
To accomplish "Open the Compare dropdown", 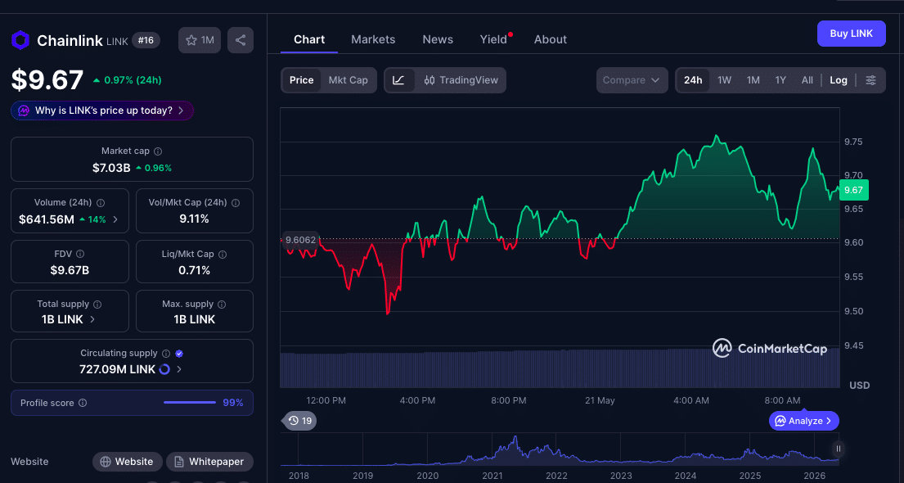I will pos(632,80).
